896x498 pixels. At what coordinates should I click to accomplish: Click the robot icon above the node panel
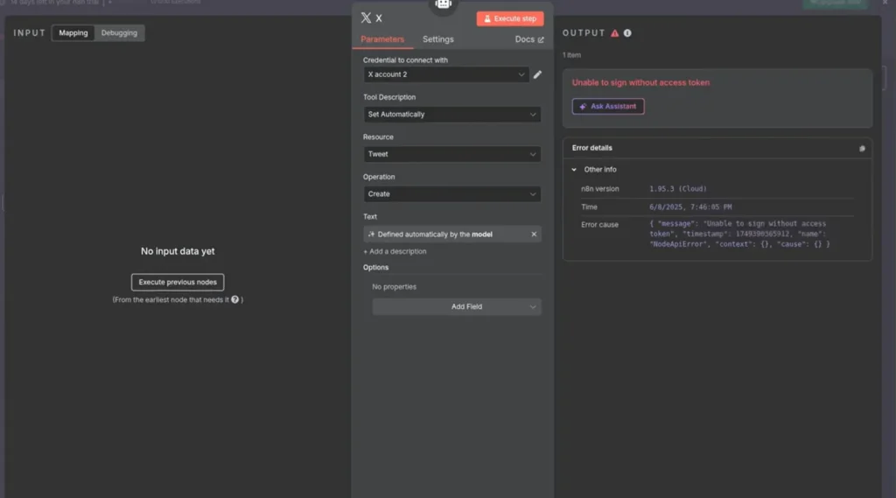444,4
